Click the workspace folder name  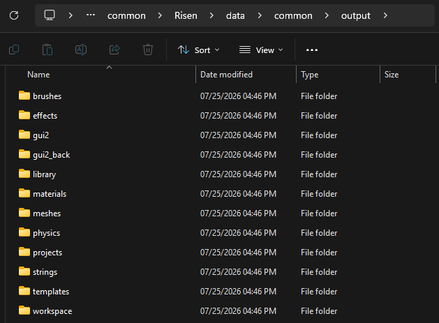52,311
